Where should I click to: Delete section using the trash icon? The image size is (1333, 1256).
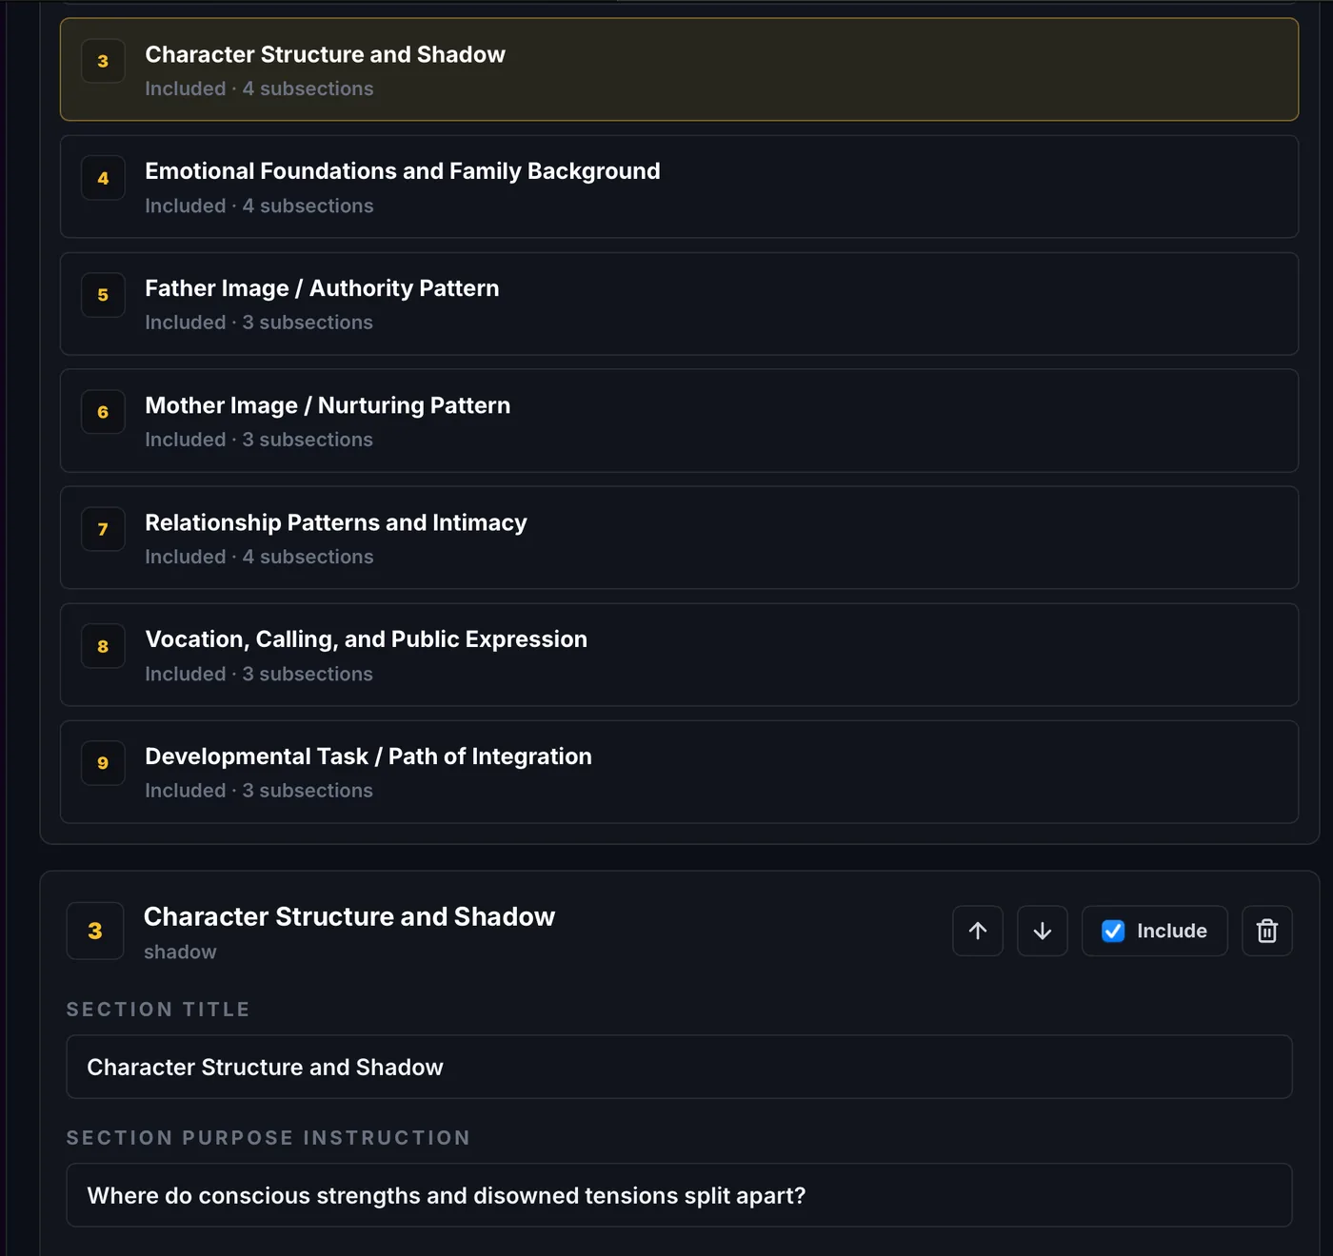(1267, 931)
